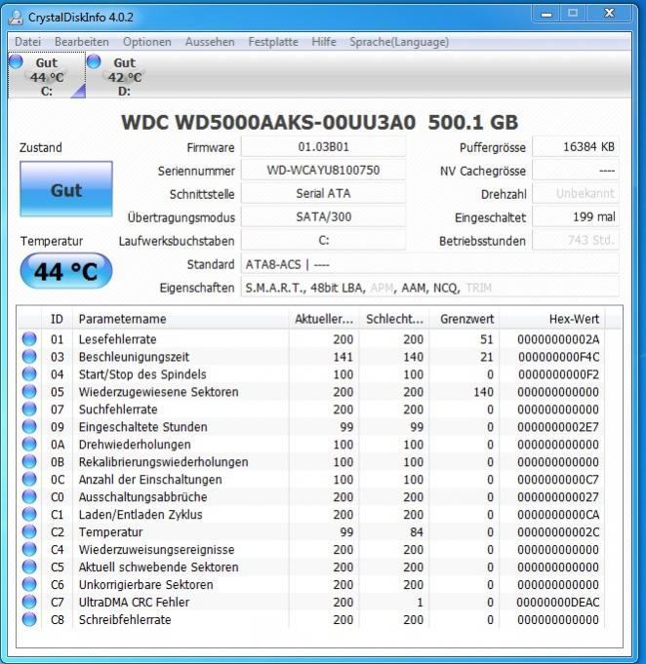Select the D: drive tab
The width and height of the screenshot is (646, 664).
[x=124, y=75]
